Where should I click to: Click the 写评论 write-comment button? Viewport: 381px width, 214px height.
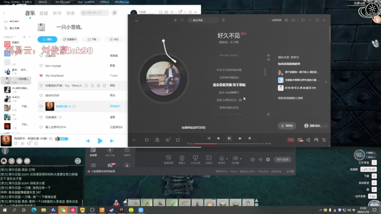click(x=287, y=126)
